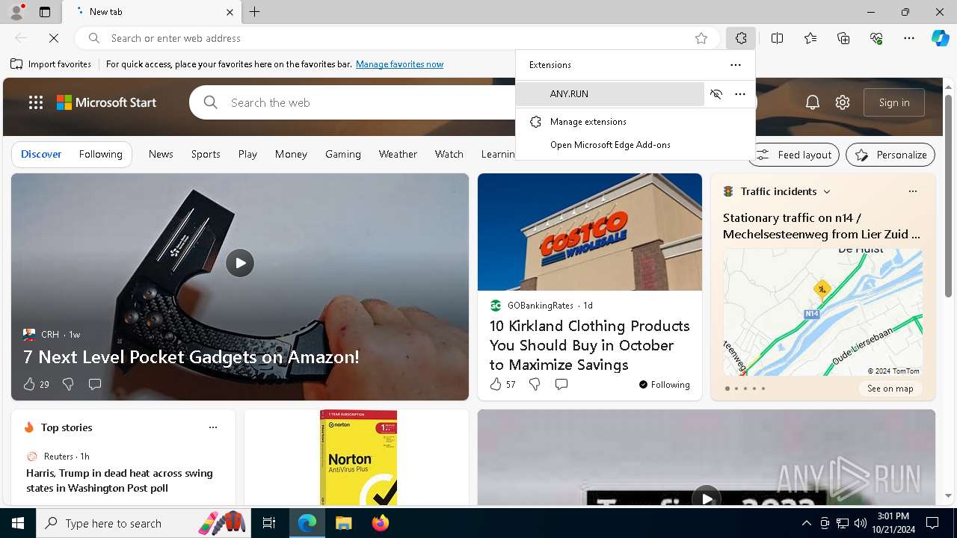Focus the Search the web field
957x538 pixels.
pos(374,102)
